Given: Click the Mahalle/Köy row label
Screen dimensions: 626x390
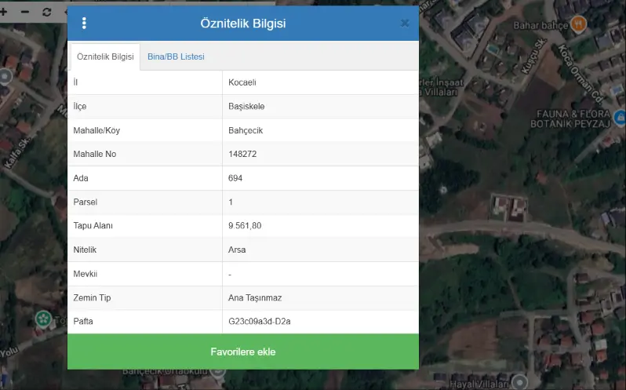Looking at the screenshot, I should (96, 130).
